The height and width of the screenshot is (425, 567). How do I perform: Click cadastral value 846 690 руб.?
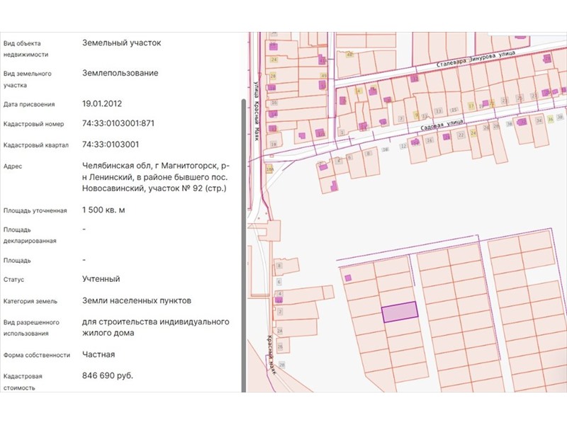point(108,375)
